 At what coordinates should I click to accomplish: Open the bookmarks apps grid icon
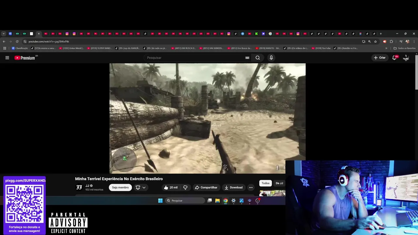[x=5, y=48]
